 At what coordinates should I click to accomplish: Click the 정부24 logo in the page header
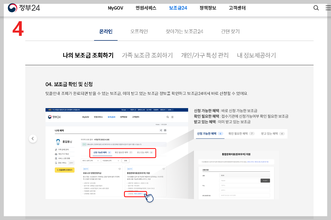pyautogui.click(x=24, y=8)
